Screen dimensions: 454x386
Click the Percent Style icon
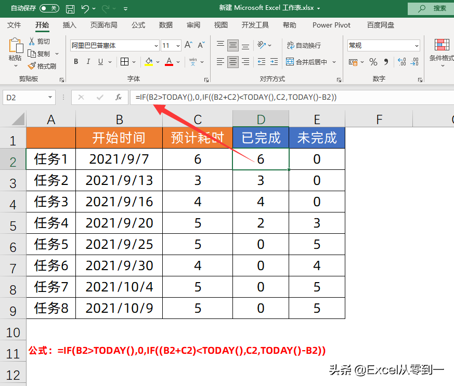coord(373,62)
